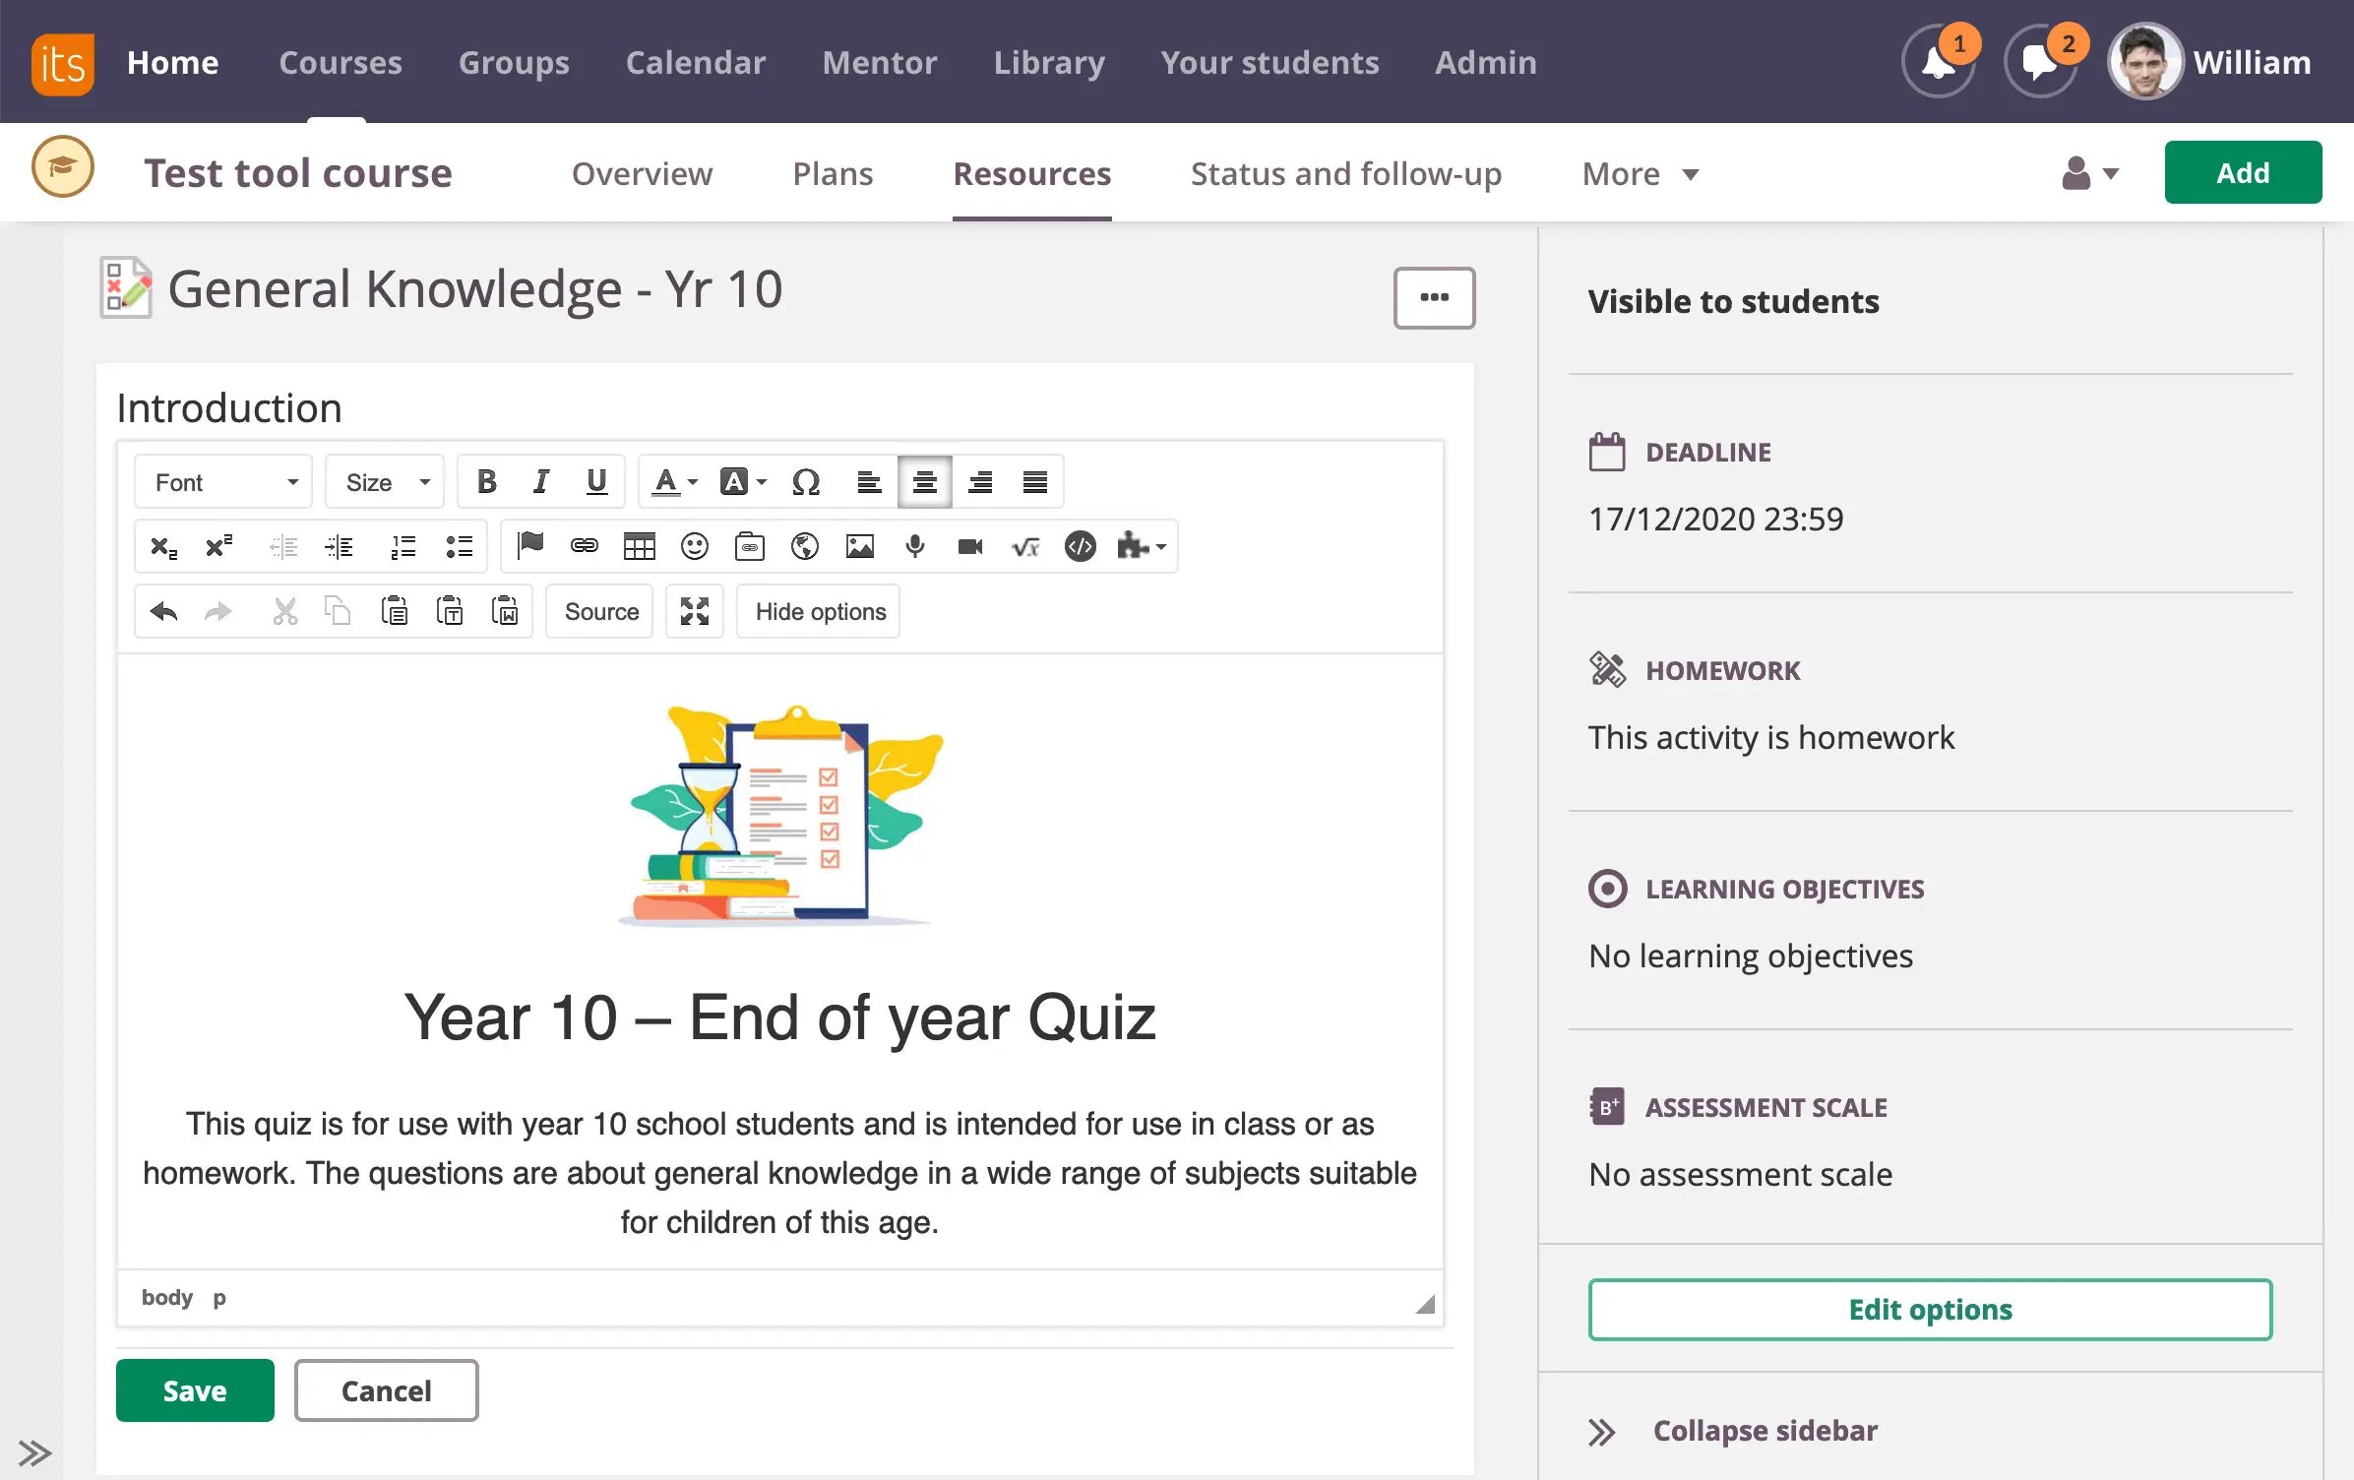
Task: Insert an image into the editor
Action: click(x=859, y=546)
